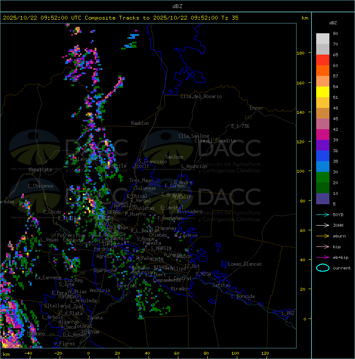Pick the bright yellow swatch in the dBZ scale
This screenshot has height=359, width=355.
[323, 92]
